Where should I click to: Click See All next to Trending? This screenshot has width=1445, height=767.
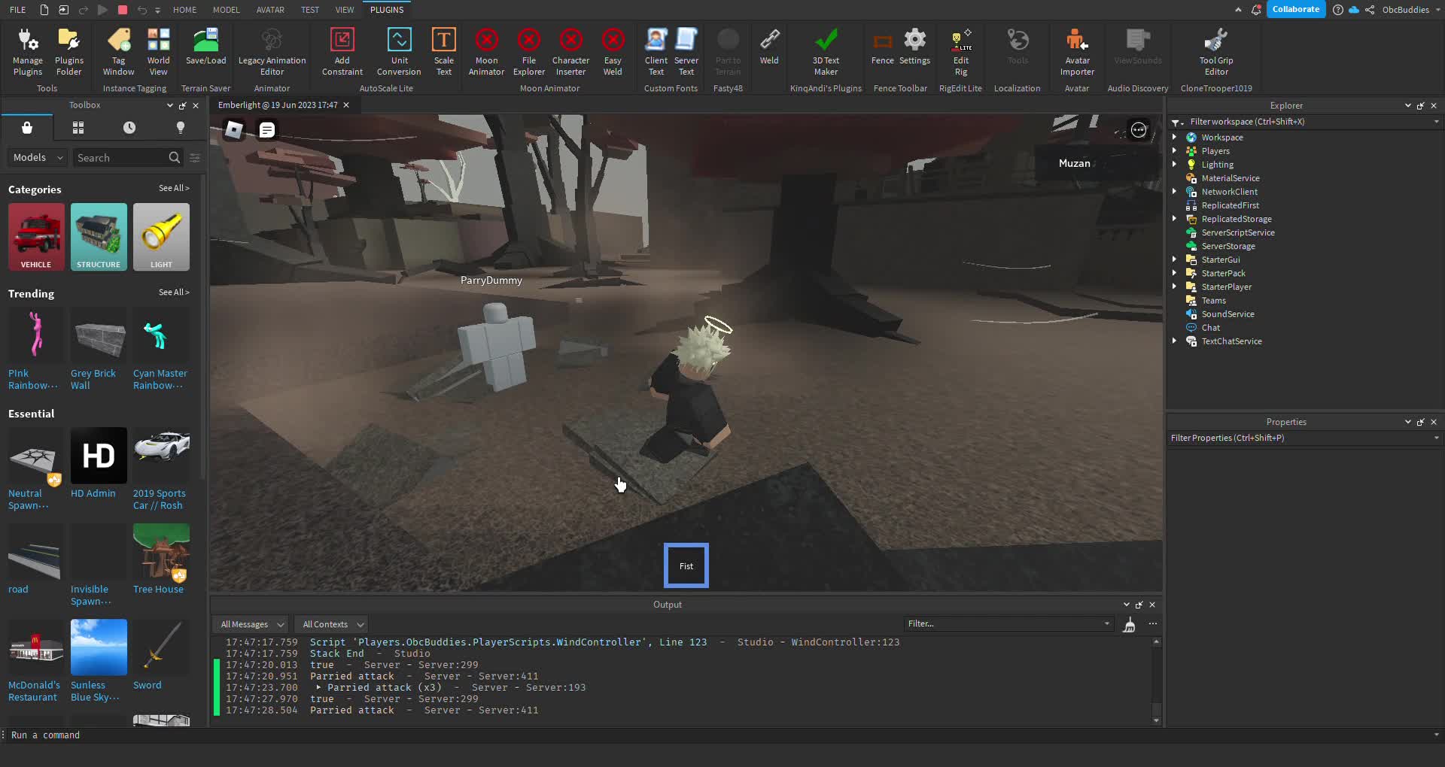[174, 293]
